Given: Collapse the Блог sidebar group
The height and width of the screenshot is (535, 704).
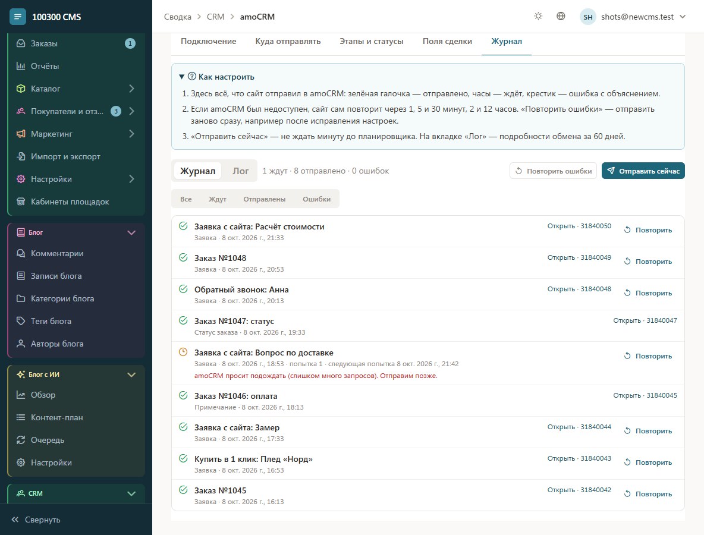Looking at the screenshot, I should (x=131, y=232).
